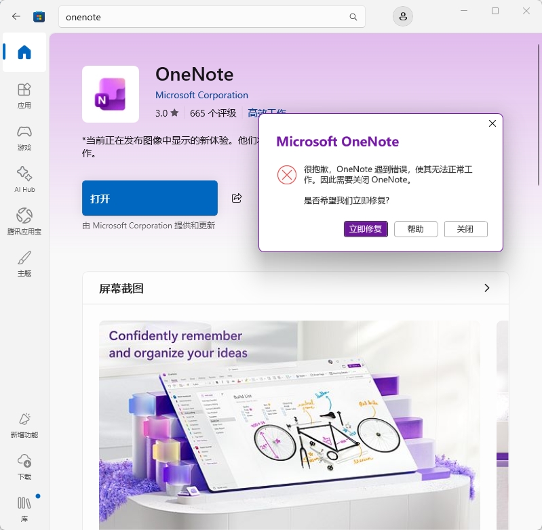Click the onenote search input field

click(204, 17)
